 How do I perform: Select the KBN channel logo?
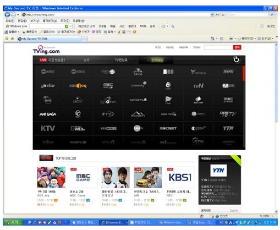228,72
